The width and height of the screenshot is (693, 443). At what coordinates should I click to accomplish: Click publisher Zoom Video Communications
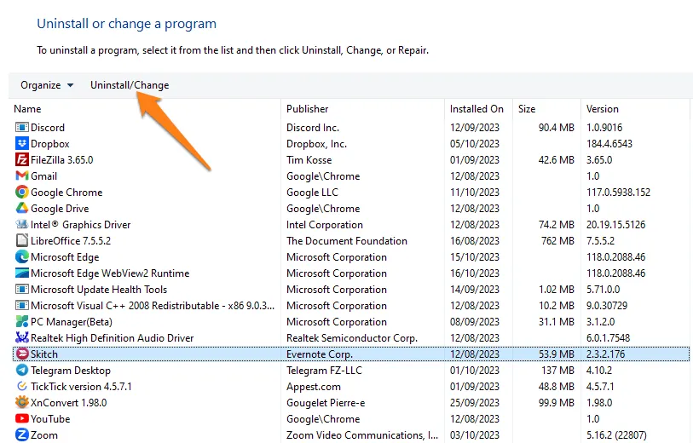[x=362, y=435]
